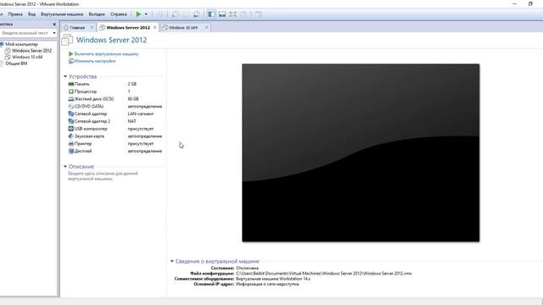Click the memory value 2 GB
The width and height of the screenshot is (543, 305).
pos(132,84)
